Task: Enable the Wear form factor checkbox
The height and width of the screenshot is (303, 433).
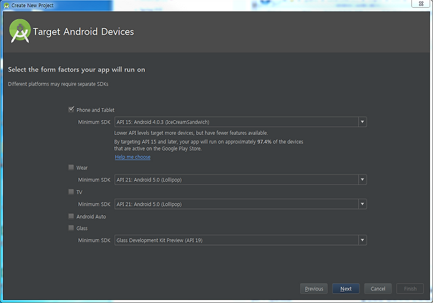Action: [x=71, y=167]
